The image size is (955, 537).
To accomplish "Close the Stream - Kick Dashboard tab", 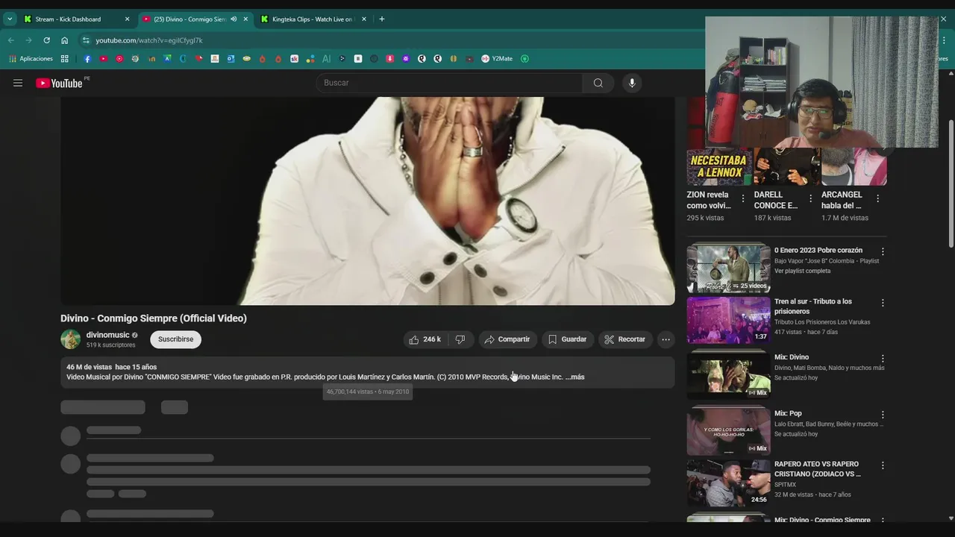I will (127, 19).
